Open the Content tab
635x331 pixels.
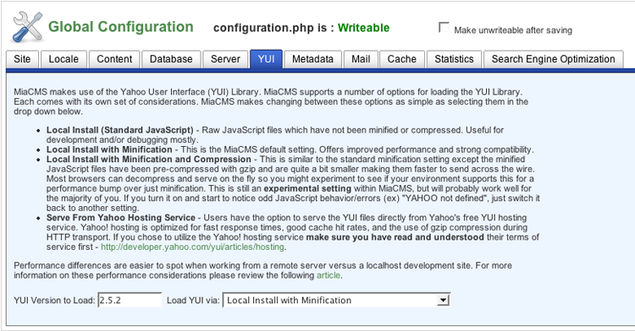coord(114,59)
